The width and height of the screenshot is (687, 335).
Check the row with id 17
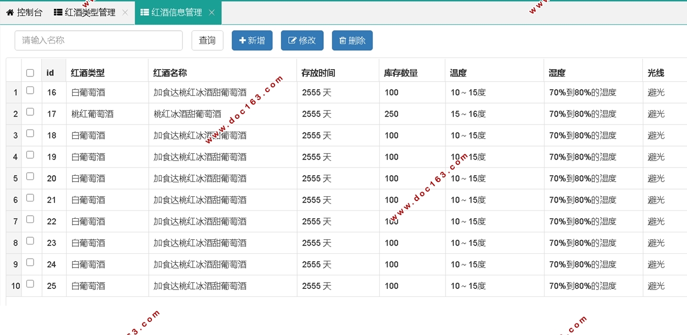30,112
